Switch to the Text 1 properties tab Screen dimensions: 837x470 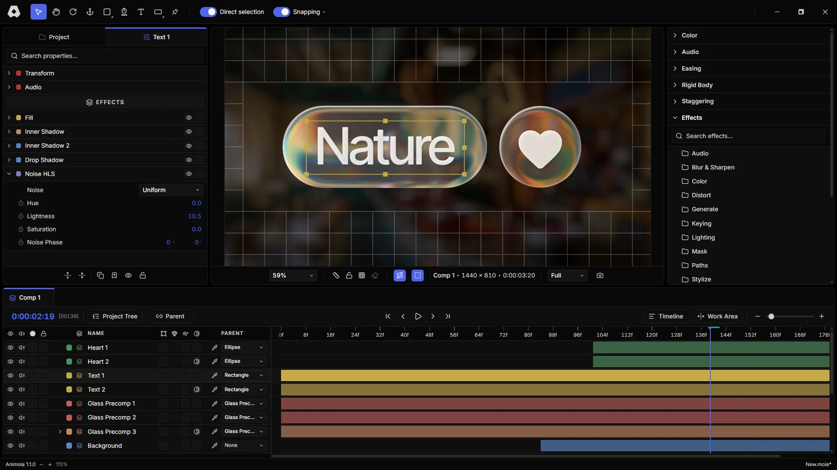pos(156,37)
